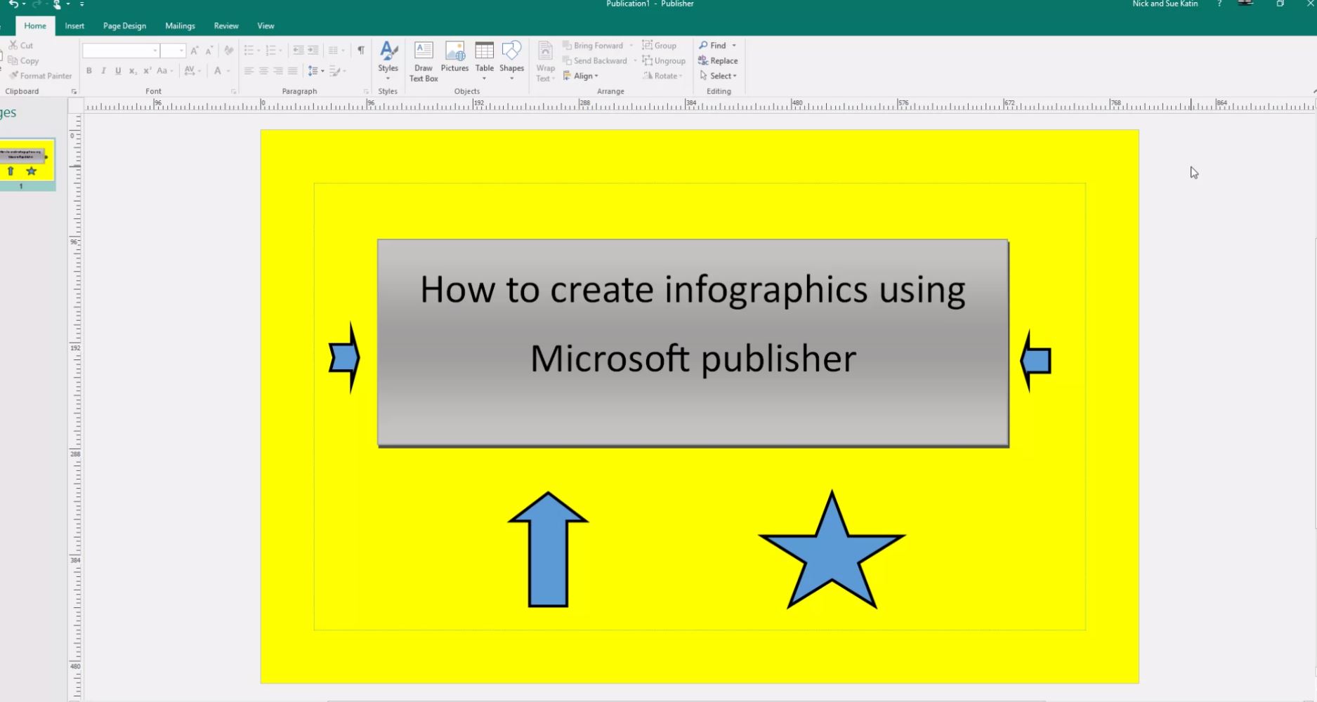The image size is (1317, 702).
Task: Click the Bring Forward button
Action: click(x=595, y=45)
